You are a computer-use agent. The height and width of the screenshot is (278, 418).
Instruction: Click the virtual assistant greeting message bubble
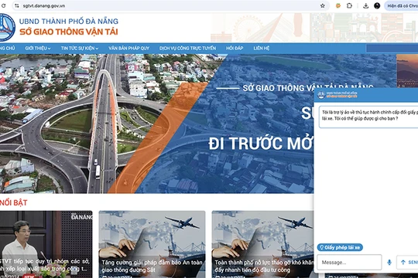pos(368,117)
